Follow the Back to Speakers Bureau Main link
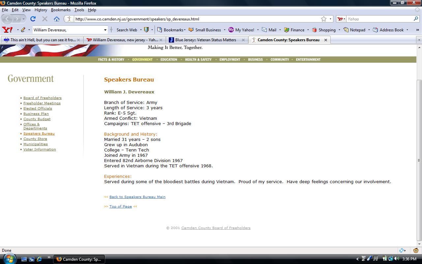The width and height of the screenshot is (422, 264). (x=137, y=197)
